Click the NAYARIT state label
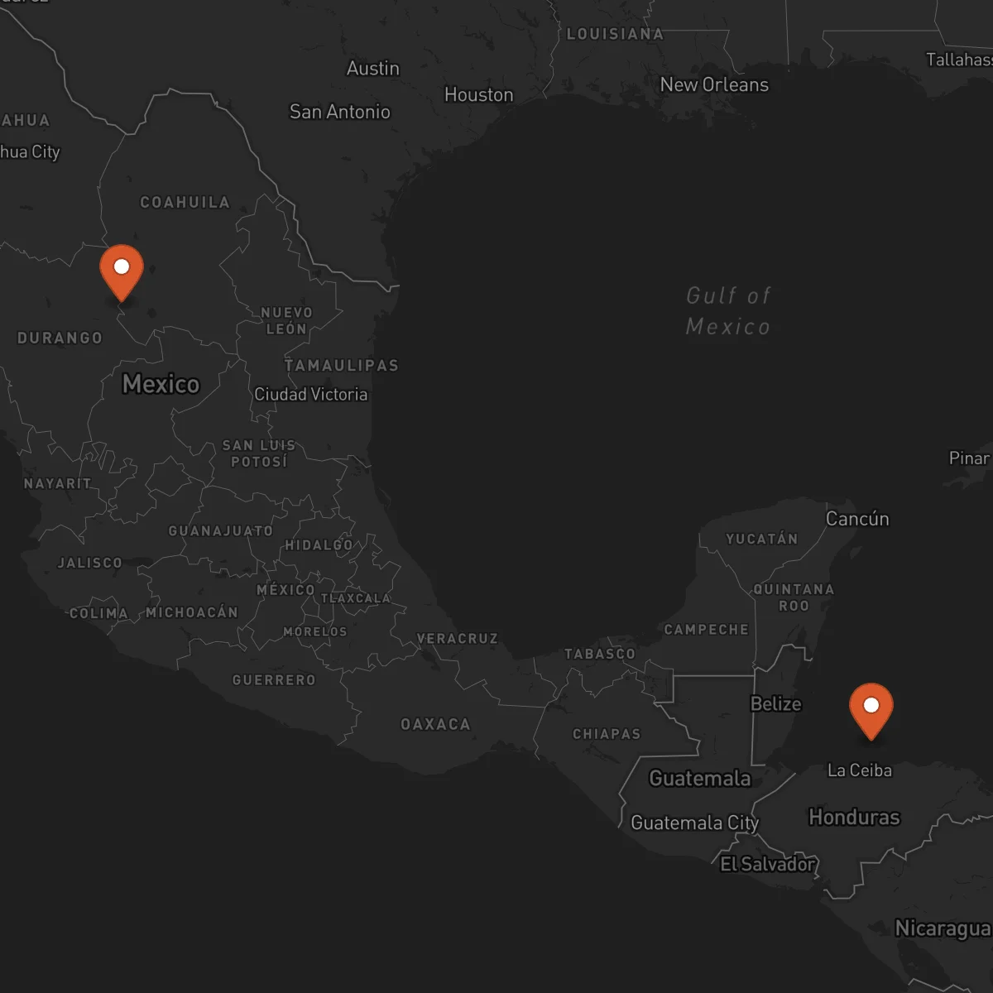Image resolution: width=993 pixels, height=993 pixels. pos(57,484)
